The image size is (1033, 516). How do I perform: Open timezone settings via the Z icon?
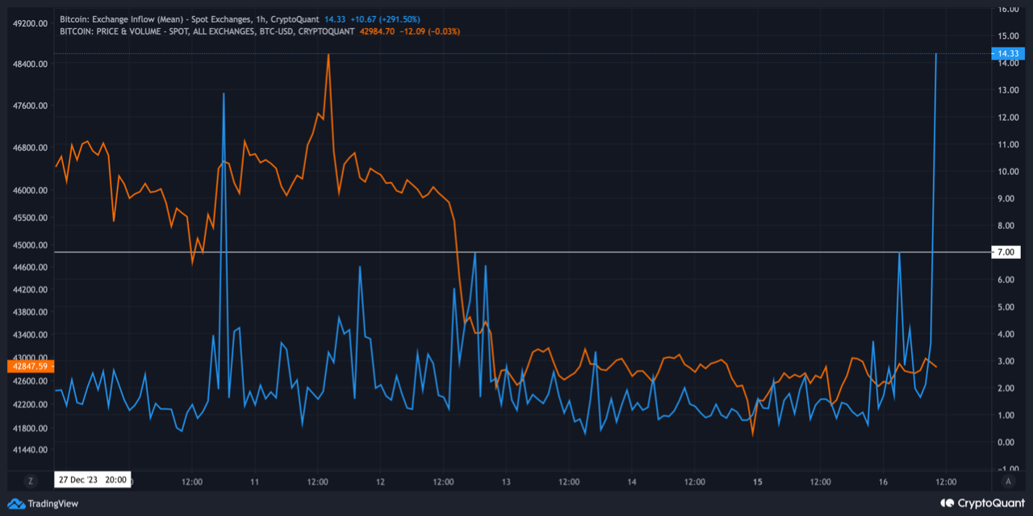[30, 480]
